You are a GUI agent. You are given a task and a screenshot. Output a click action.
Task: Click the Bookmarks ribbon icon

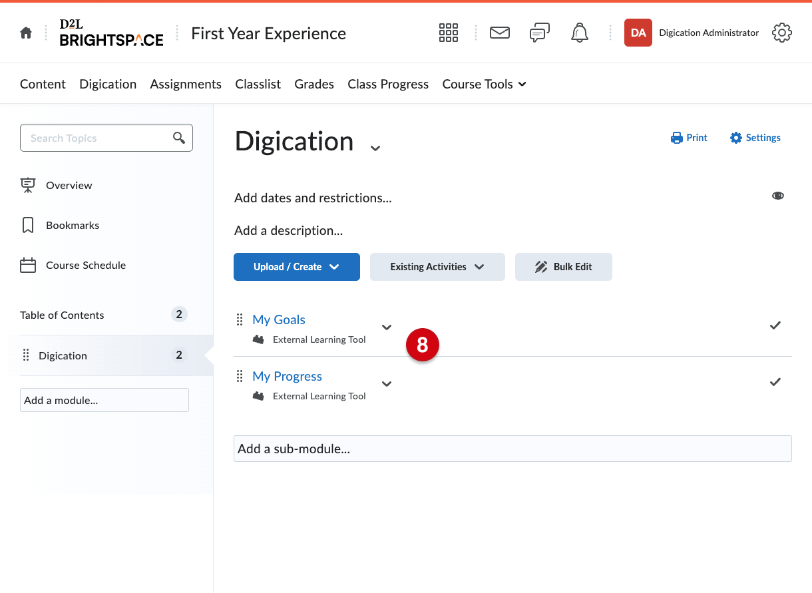point(28,225)
